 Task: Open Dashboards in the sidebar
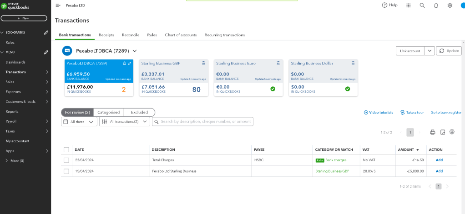(15, 62)
